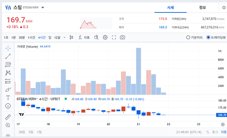
Task: Enter fullscreen chart mode
Action: (114, 38)
